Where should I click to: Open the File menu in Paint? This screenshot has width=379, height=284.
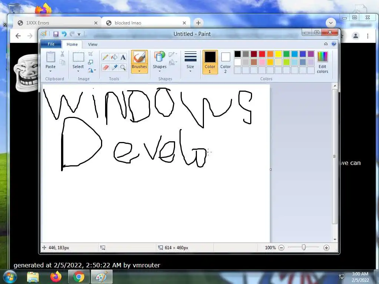51,44
